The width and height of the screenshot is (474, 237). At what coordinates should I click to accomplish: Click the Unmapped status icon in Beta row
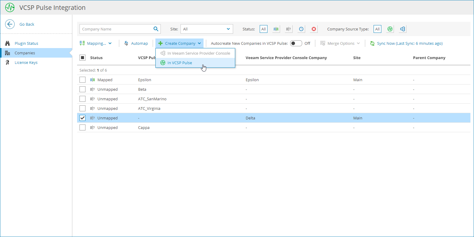[x=92, y=89]
